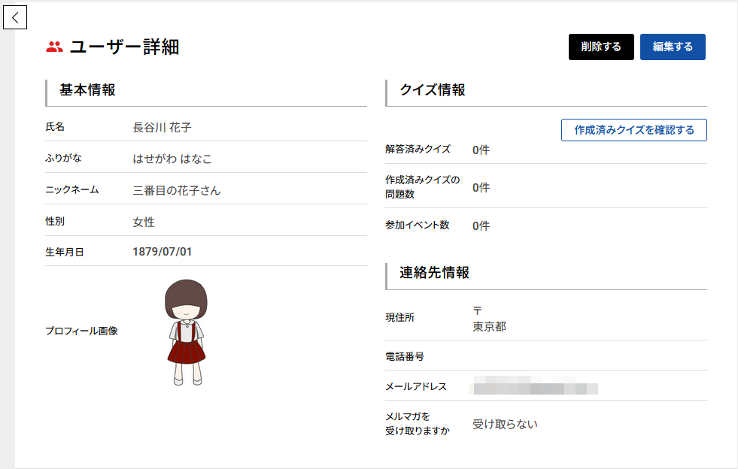Click the 連絡先情報 section heading
The image size is (738, 469).
click(x=434, y=273)
